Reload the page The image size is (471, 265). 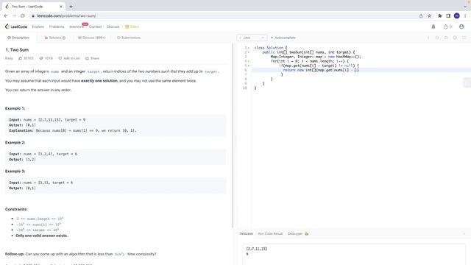pyautogui.click(x=23, y=15)
